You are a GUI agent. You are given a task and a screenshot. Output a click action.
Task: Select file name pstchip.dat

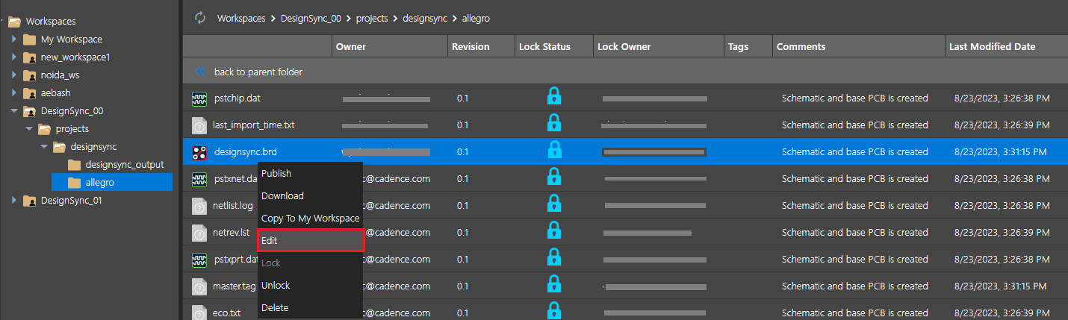[x=237, y=98]
